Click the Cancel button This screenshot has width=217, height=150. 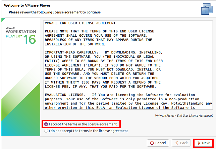158,143
